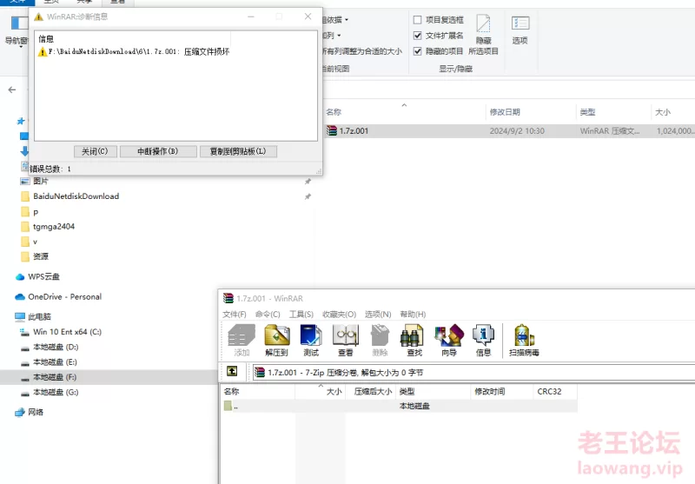Open the 文件(F) menu in WinRAR

(234, 315)
